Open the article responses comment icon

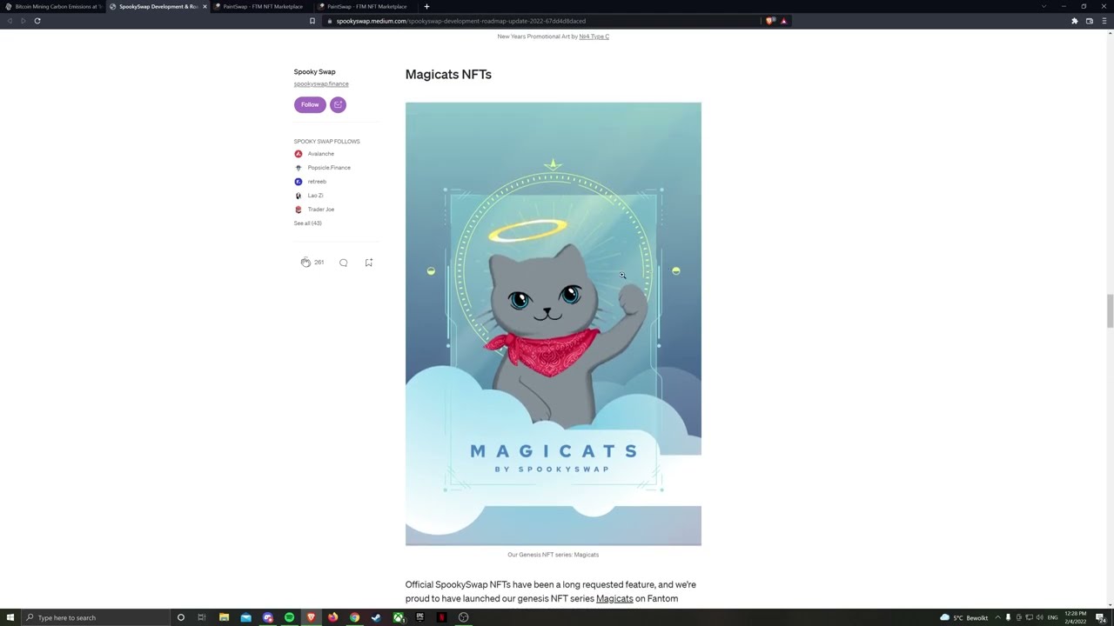(344, 263)
